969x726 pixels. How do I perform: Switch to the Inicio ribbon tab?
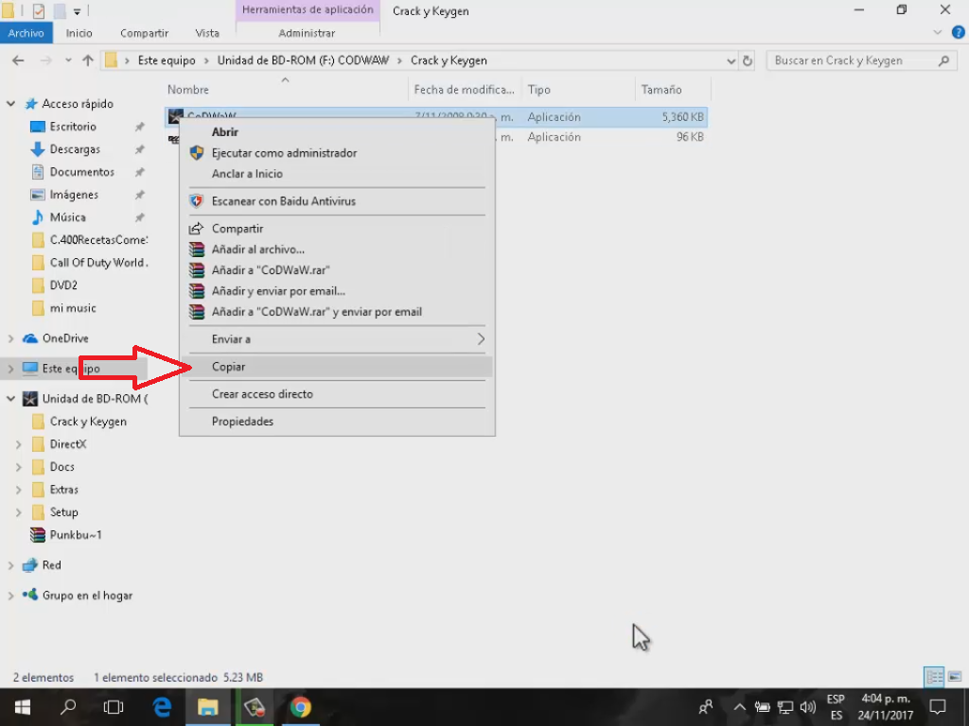79,33
